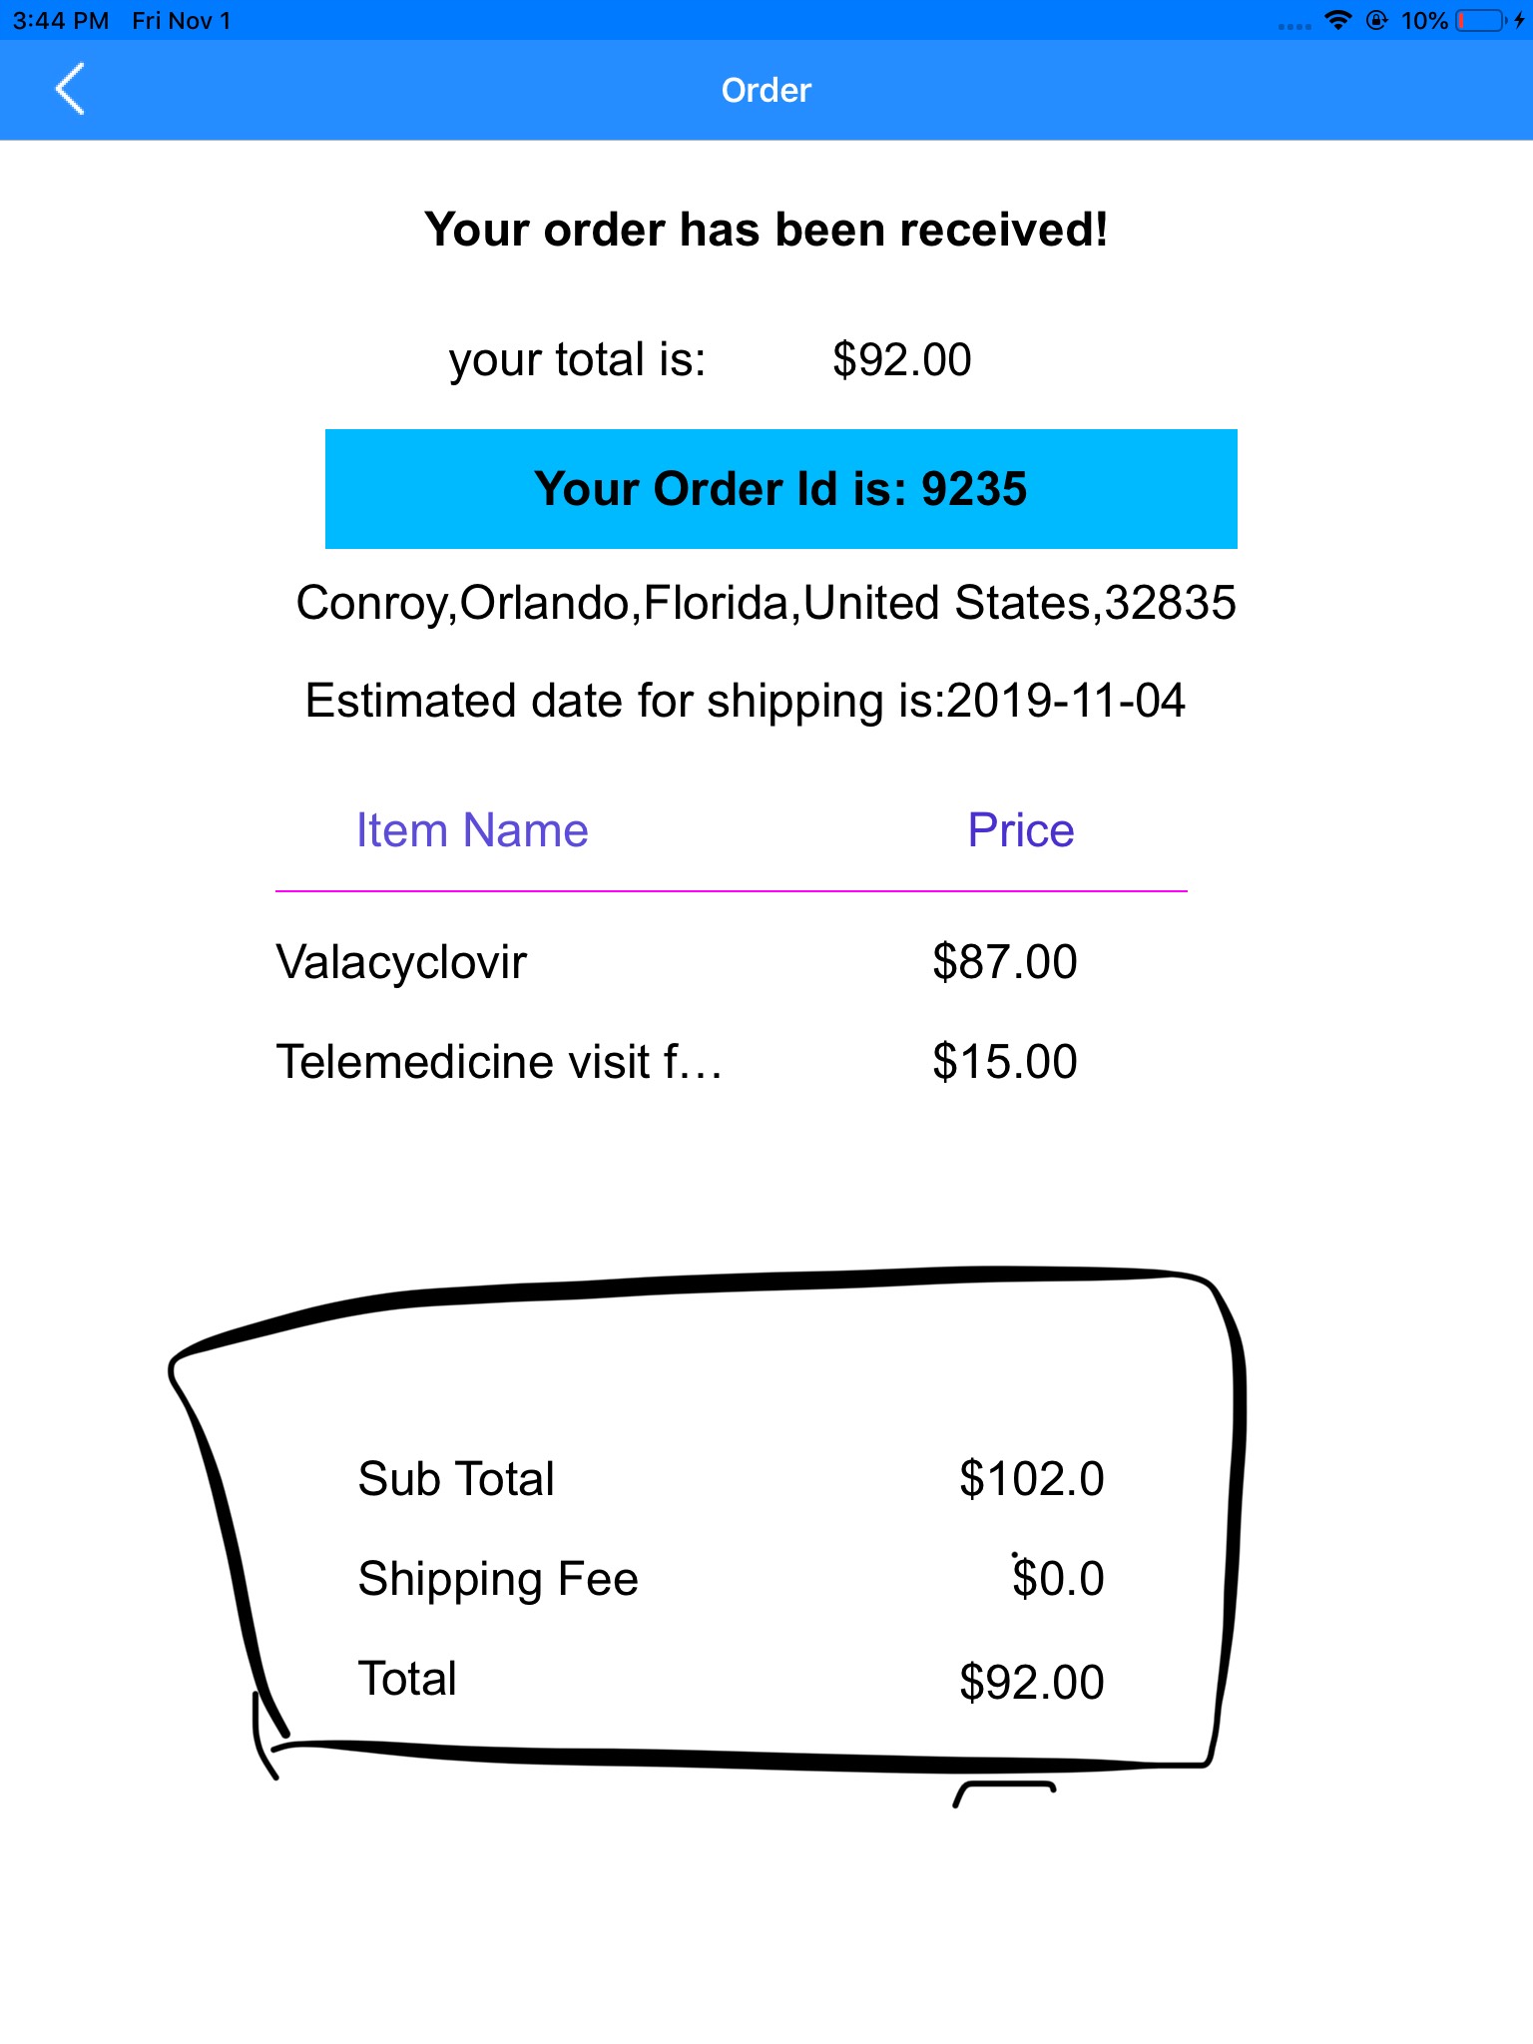The image size is (1533, 2044).
Task: Tap the charging bolt icon
Action: pyautogui.click(x=1519, y=20)
